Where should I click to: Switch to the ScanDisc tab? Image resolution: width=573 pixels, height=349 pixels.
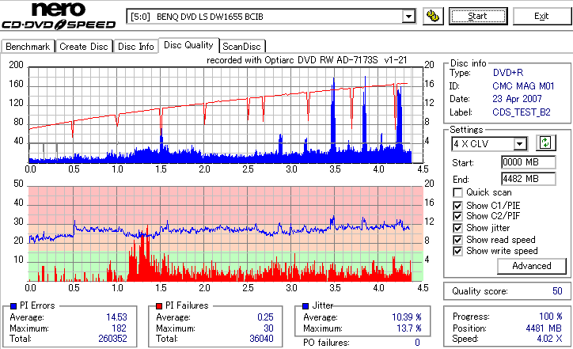[241, 47]
